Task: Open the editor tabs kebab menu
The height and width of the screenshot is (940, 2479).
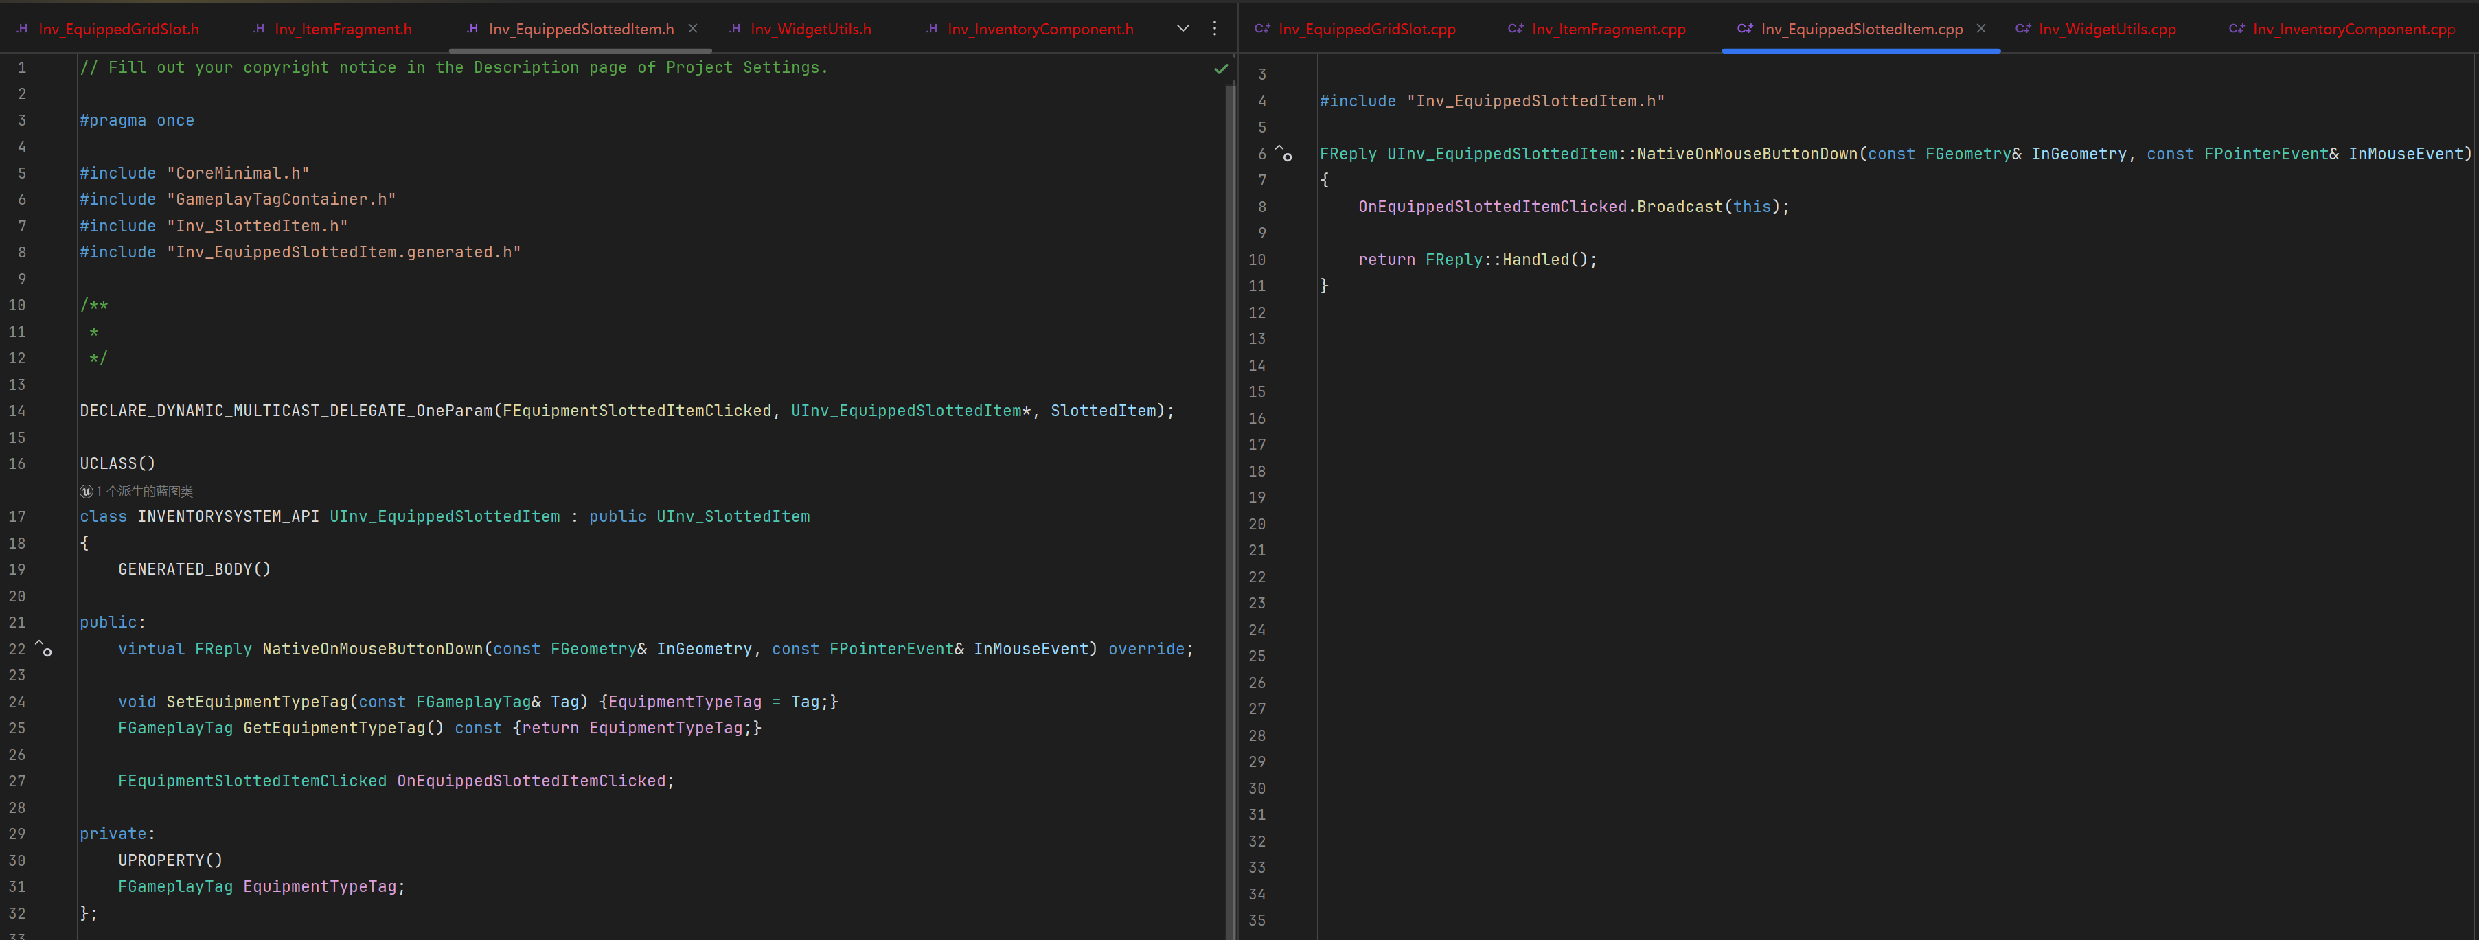Action: pos(1215,29)
